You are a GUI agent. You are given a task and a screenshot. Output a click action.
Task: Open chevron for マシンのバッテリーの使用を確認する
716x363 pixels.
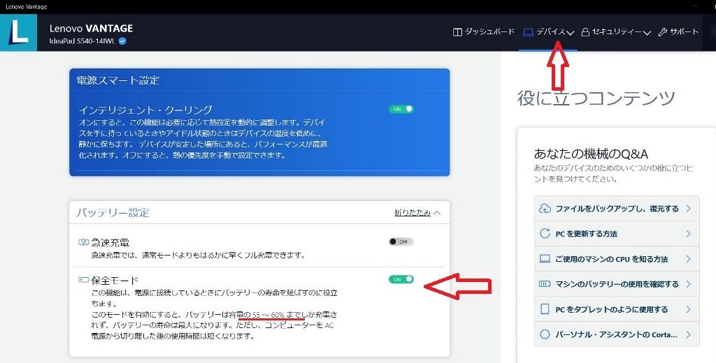[688, 283]
